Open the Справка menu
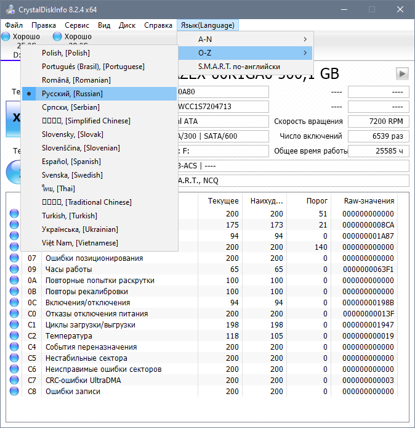 pyautogui.click(x=158, y=25)
